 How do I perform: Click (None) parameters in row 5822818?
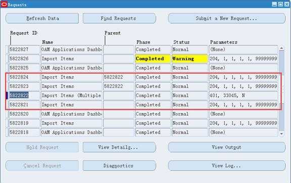[x=243, y=132]
